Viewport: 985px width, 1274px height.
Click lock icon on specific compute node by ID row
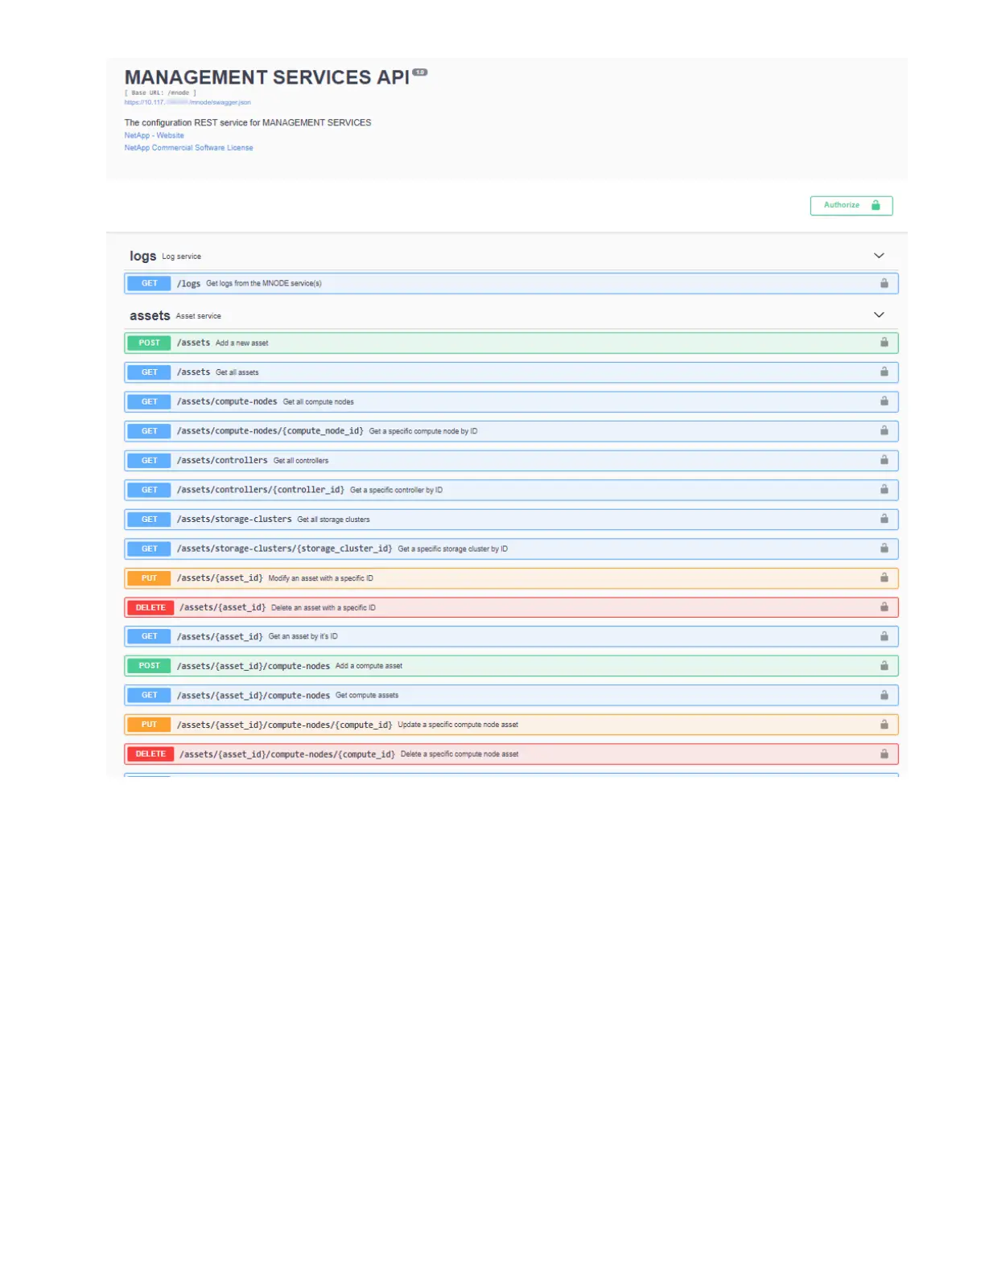point(884,431)
